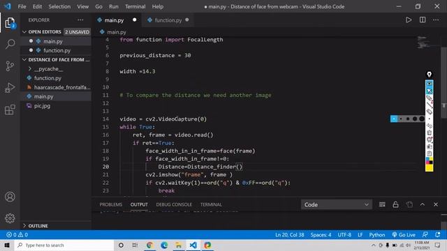Switch to the Problems panel tab

(111, 204)
